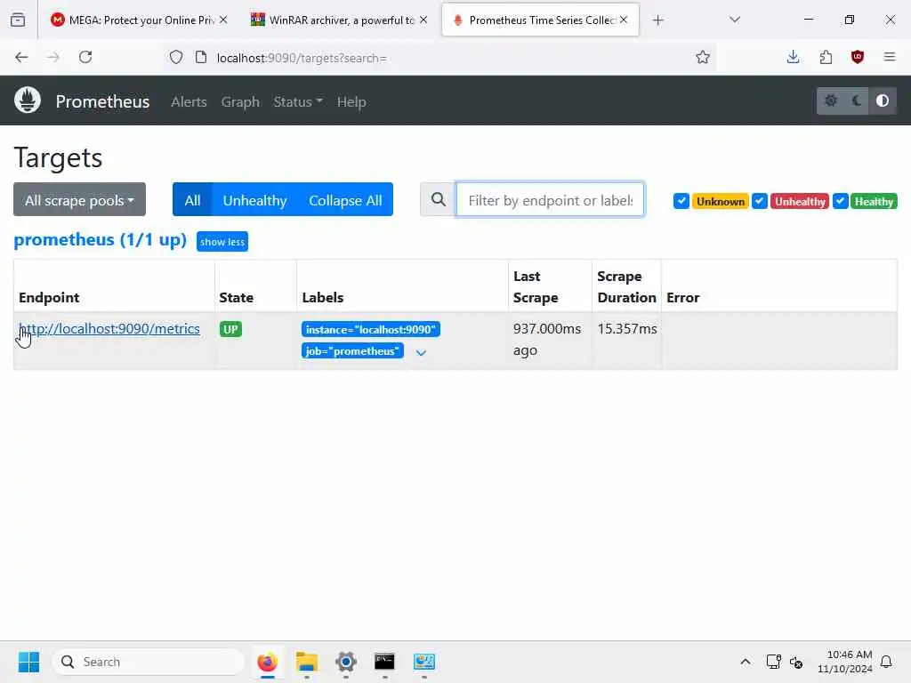The height and width of the screenshot is (683, 911).
Task: Click the magnifier search icon beside filter
Action: (439, 200)
